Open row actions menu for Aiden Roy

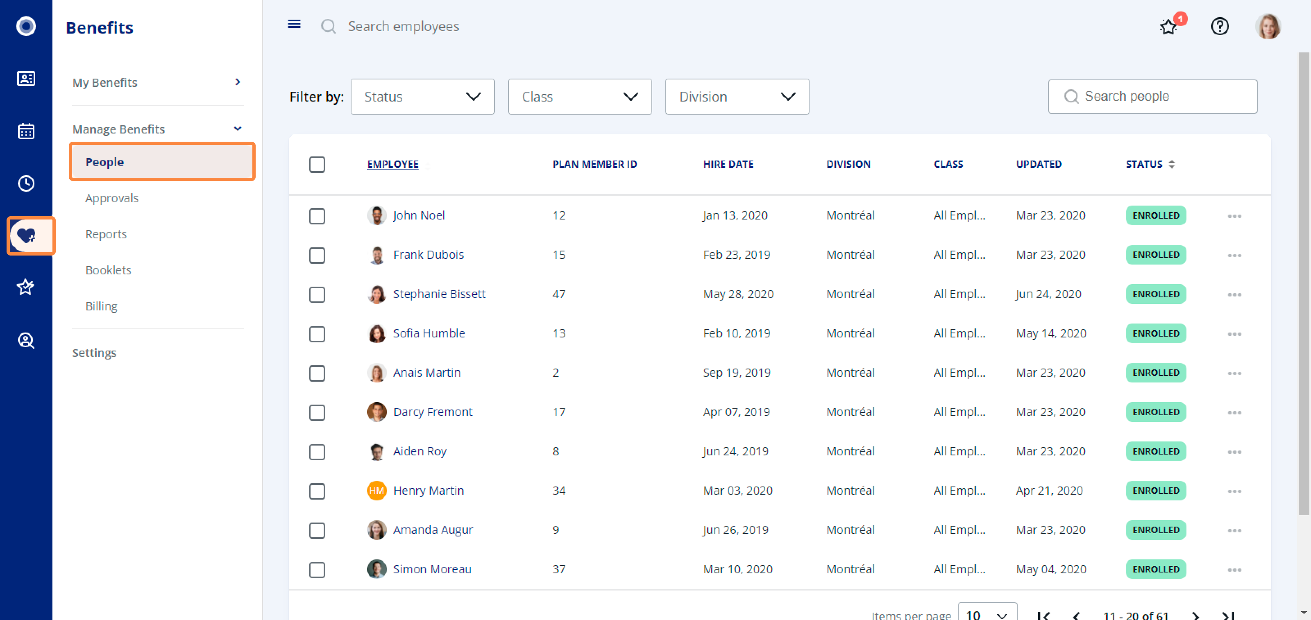(1234, 452)
